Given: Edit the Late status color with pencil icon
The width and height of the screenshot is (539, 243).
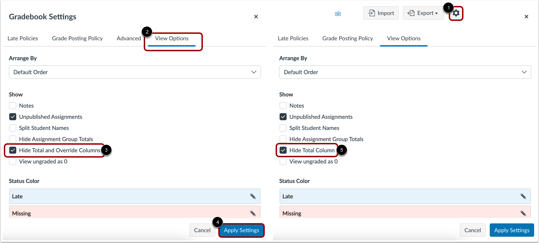Looking at the screenshot, I should point(253,196).
